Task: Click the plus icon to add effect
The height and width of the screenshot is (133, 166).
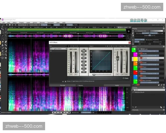Action: [66, 81]
